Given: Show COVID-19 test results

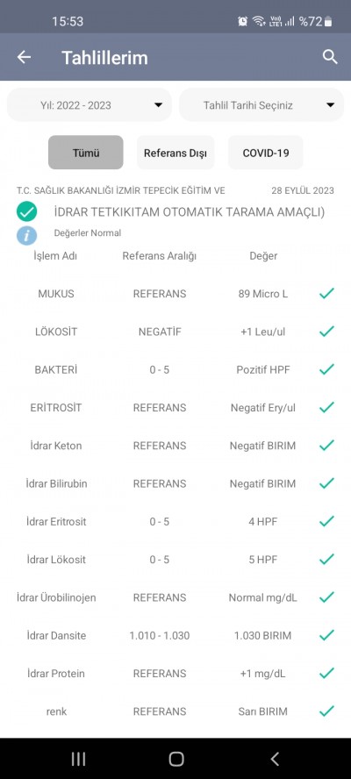Looking at the screenshot, I should (266, 153).
